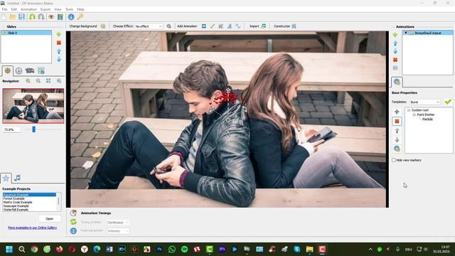Save project with the floppy disk icon
Image resolution: width=455 pixels, height=256 pixels.
coord(22,17)
